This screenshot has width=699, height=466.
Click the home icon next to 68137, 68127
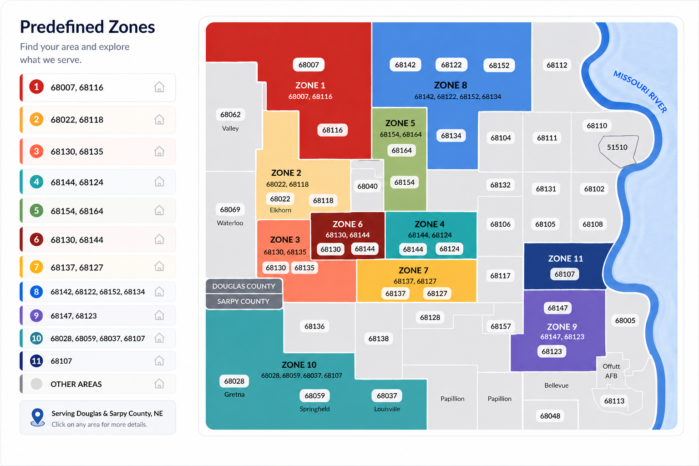tap(159, 266)
